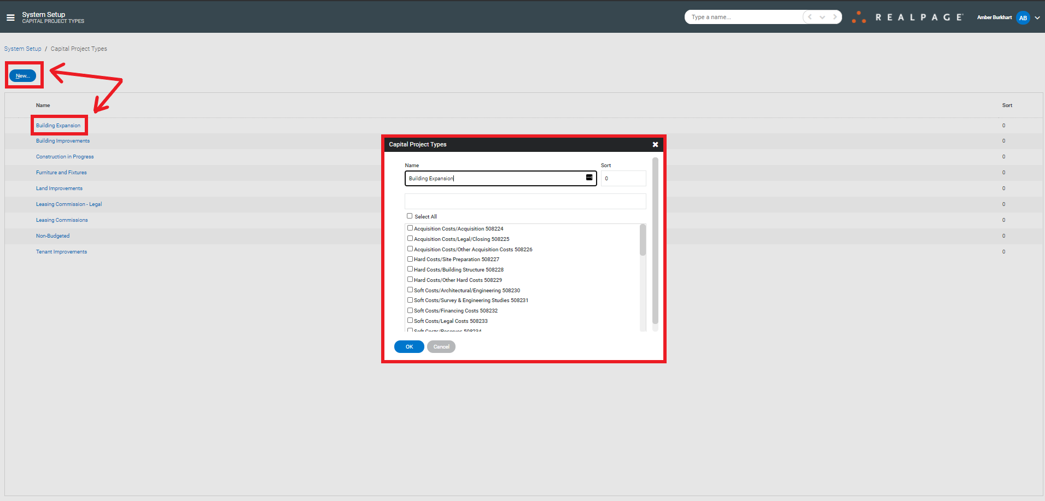Image resolution: width=1045 pixels, height=501 pixels.
Task: Focus the Type a name search field
Action: 744,17
